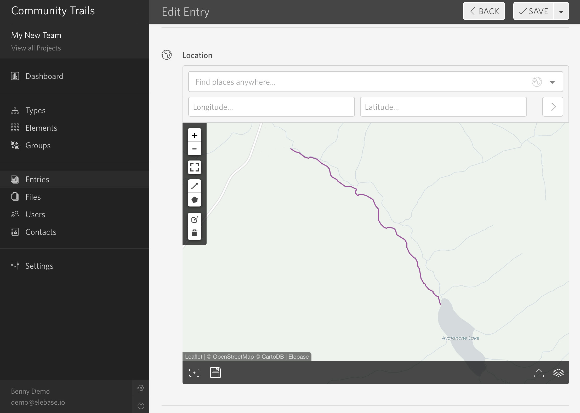
Task: Click the floppy disk save icon below map
Action: coord(215,372)
